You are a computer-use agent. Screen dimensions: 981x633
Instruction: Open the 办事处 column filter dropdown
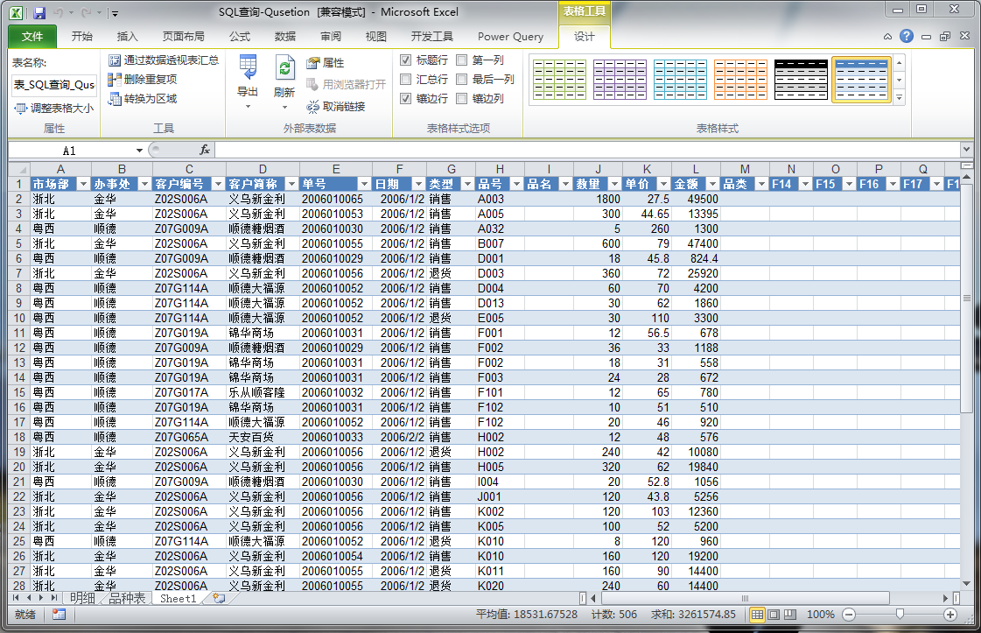(x=144, y=184)
